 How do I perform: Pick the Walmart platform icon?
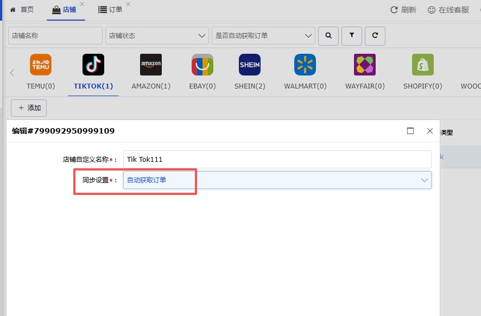point(305,65)
